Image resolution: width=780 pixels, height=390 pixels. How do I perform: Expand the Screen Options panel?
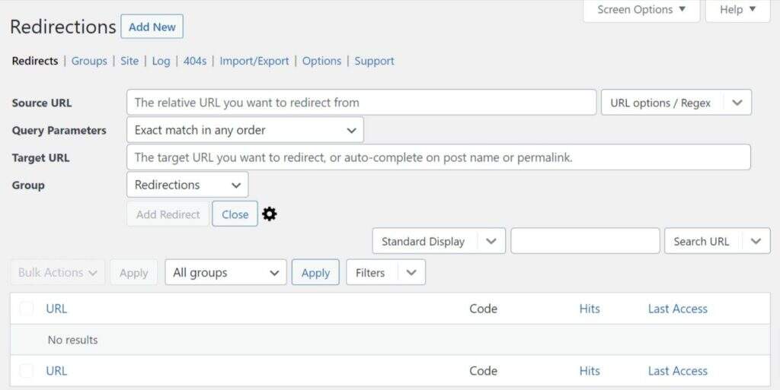(x=641, y=10)
